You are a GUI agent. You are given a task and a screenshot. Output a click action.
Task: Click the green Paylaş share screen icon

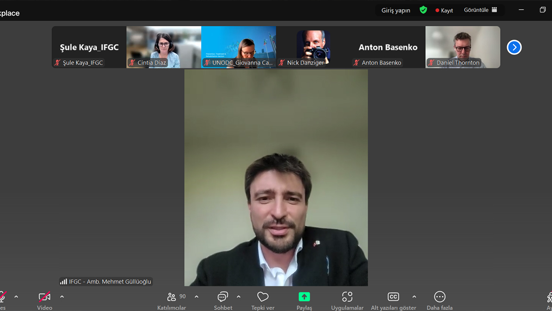click(304, 297)
